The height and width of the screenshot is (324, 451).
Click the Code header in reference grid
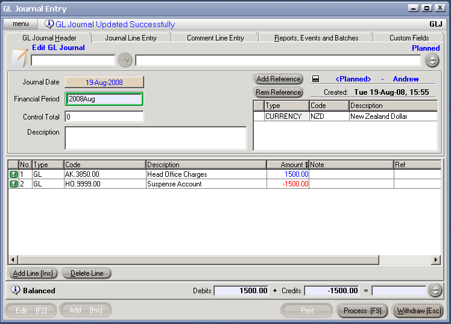(329, 106)
